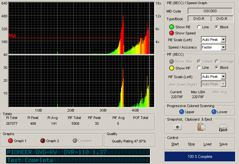The width and height of the screenshot is (239, 164).
Task: Select the Average jitter radio
Action: tap(217, 61)
